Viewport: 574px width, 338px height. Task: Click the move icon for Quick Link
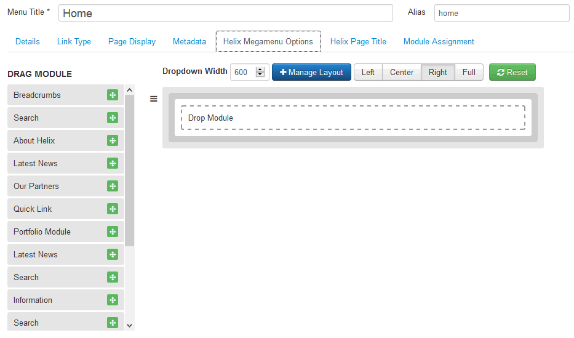(112, 209)
